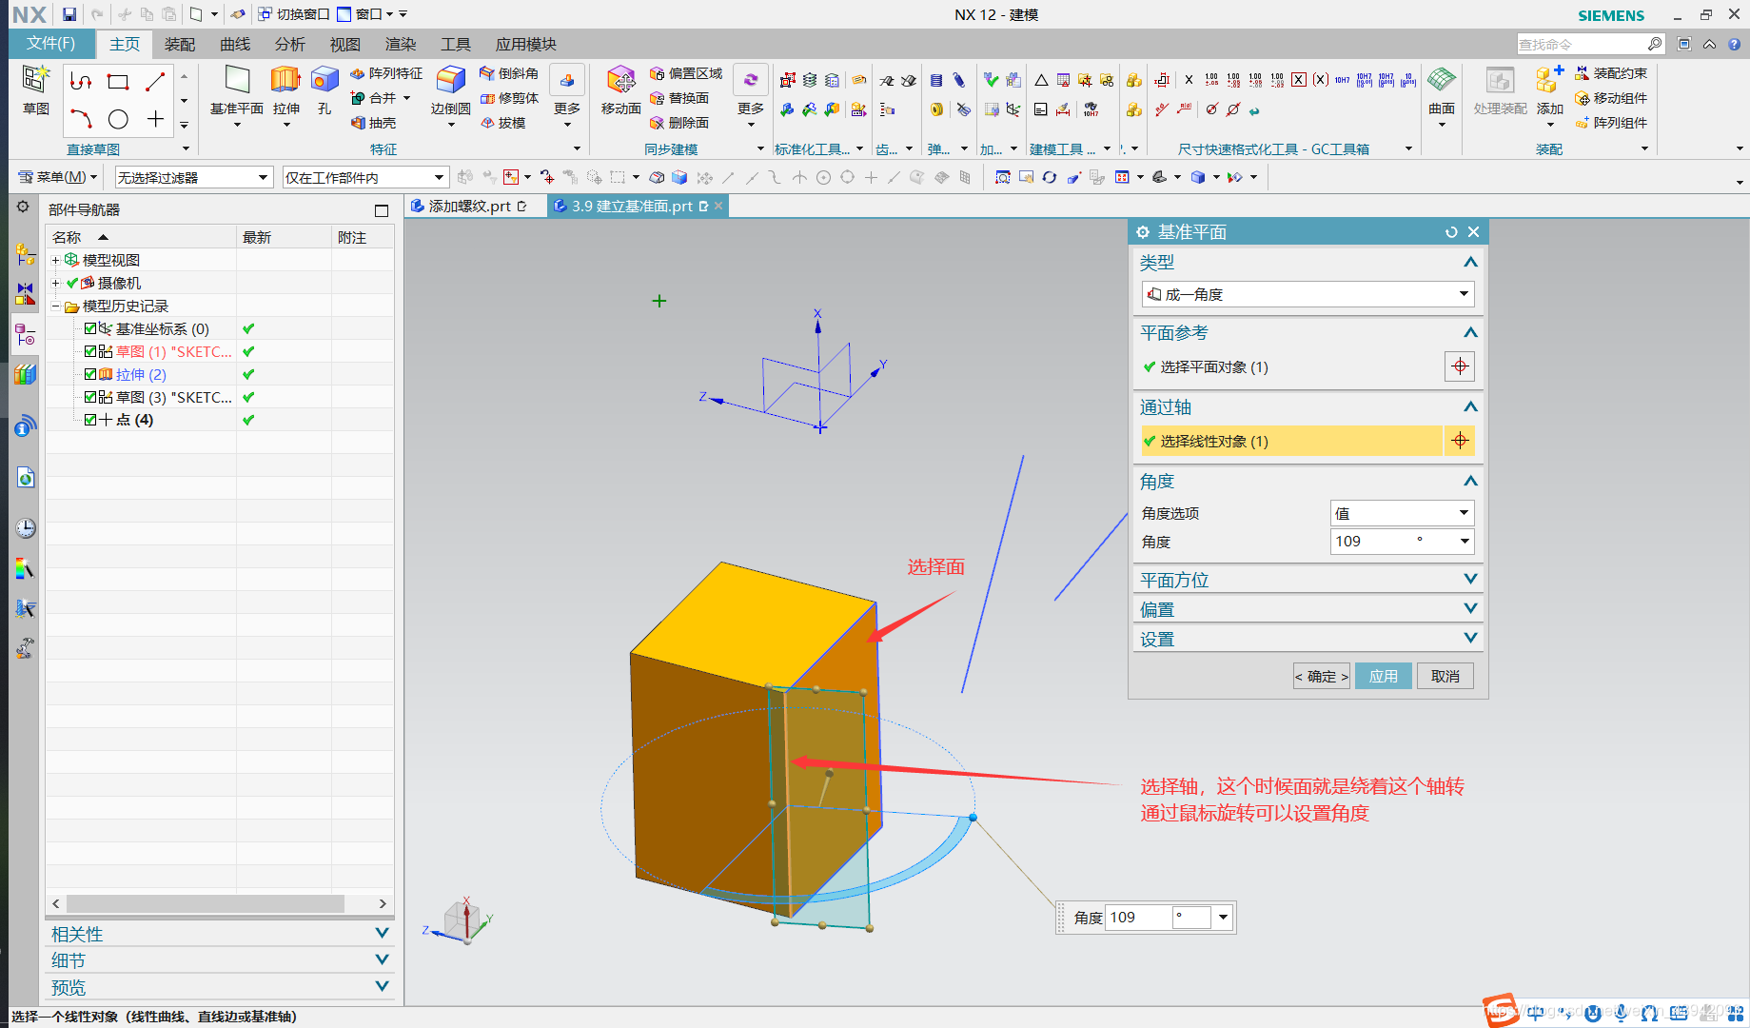Viewport: 1750px width, 1028px height.
Task: Switch to the 曲线 ribbon tab
Action: point(234,44)
